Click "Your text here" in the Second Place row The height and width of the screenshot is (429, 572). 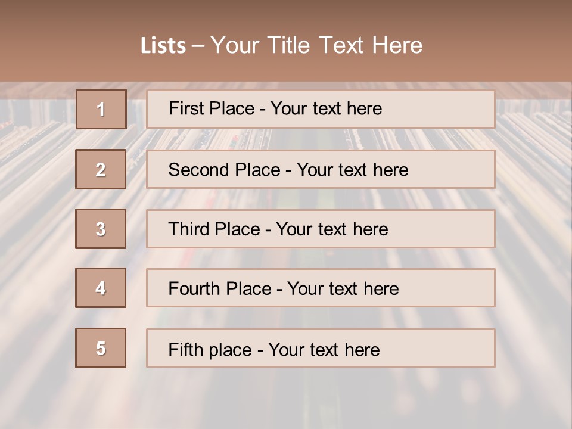click(352, 170)
